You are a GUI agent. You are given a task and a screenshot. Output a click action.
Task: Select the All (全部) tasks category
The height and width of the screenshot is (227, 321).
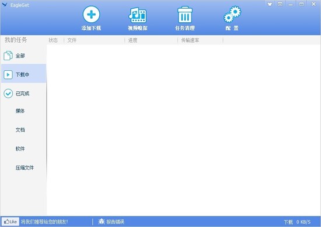[23, 56]
